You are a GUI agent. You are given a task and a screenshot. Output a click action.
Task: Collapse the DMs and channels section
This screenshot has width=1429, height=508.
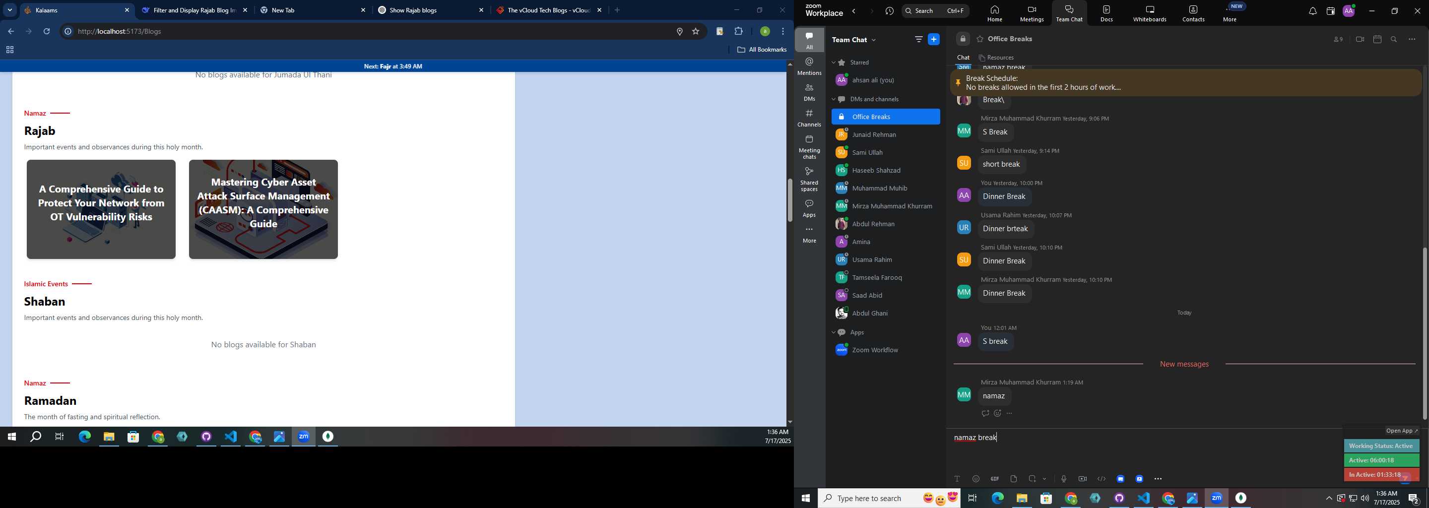(x=833, y=99)
